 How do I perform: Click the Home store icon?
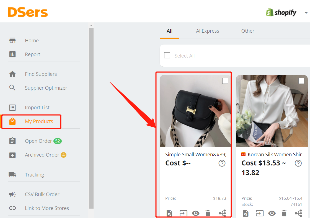tap(12, 40)
